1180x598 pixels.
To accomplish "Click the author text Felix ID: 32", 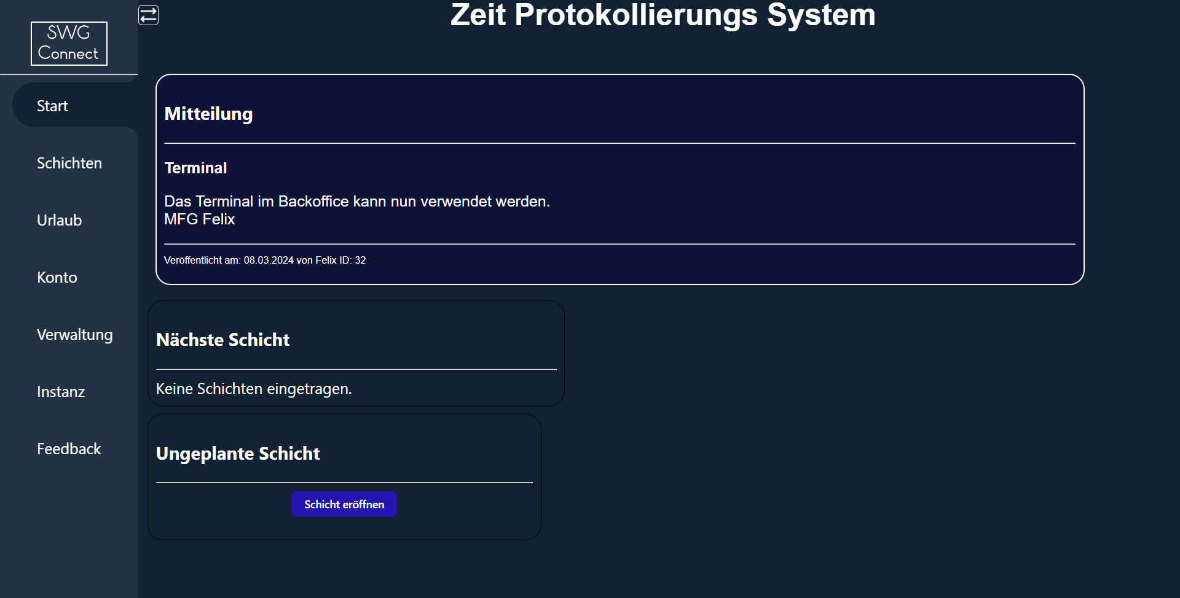I will (340, 260).
